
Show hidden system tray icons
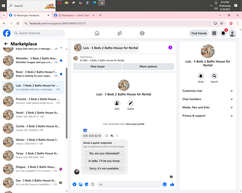(211, 6)
